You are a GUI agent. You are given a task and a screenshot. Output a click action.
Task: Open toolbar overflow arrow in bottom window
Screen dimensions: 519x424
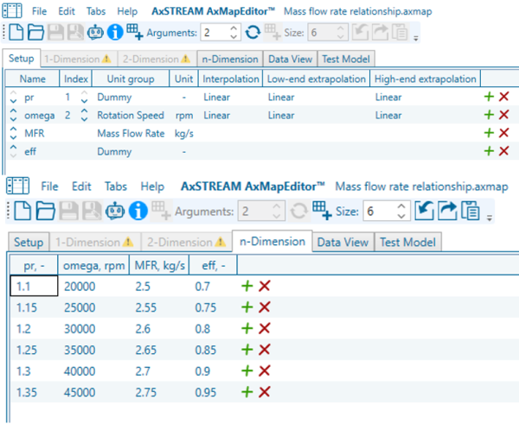tap(490, 218)
